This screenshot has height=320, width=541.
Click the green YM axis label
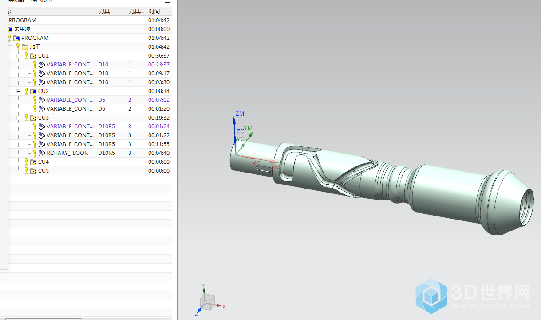point(248,128)
